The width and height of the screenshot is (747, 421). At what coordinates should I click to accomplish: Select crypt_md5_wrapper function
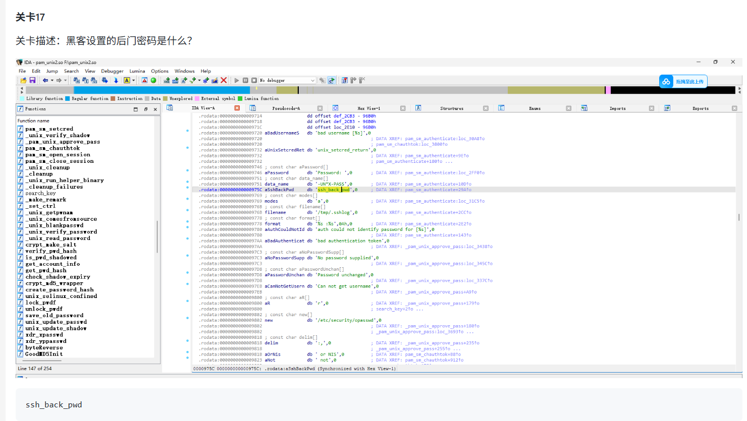point(54,283)
